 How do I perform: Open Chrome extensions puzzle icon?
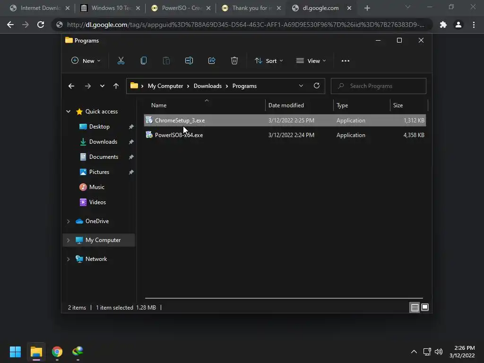[x=443, y=25]
